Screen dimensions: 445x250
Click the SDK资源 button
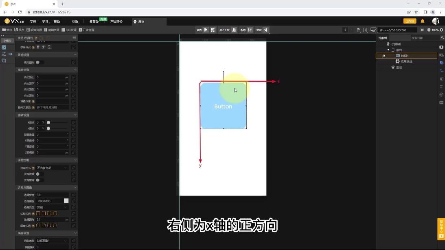(x=69, y=30)
